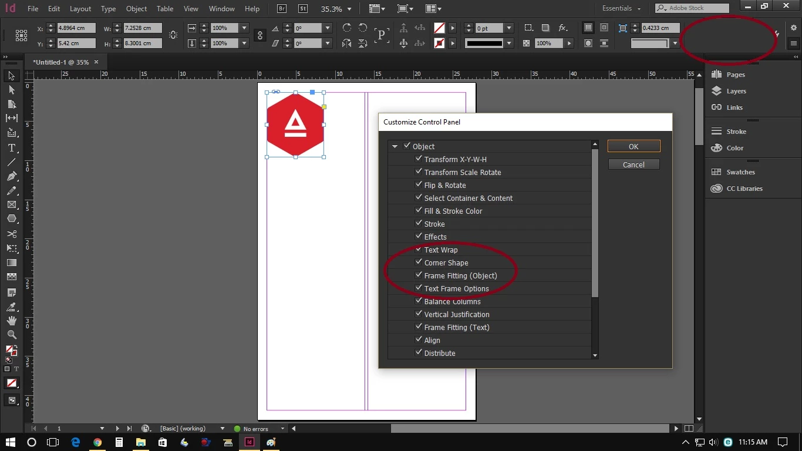Open the Swatches panel
The height and width of the screenshot is (451, 802).
pos(733,172)
